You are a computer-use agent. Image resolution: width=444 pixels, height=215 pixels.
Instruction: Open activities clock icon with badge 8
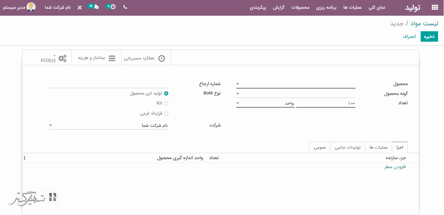tap(112, 7)
